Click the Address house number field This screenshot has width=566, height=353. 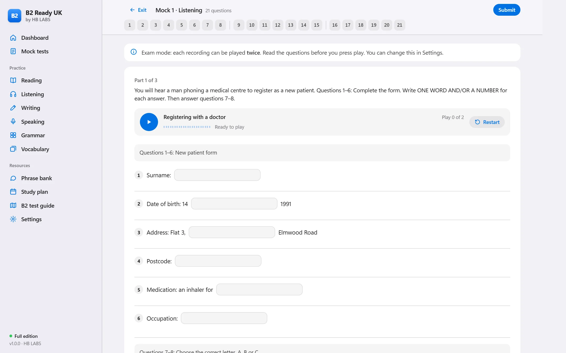coord(232,232)
